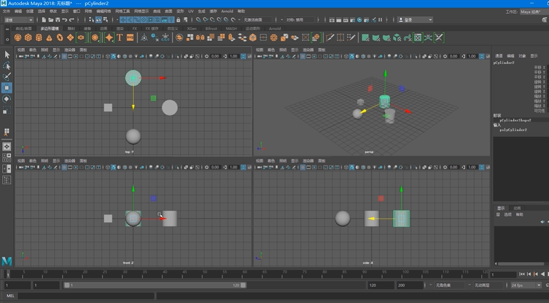
Task: Click the Save Scene disk icon
Action: coord(58,20)
